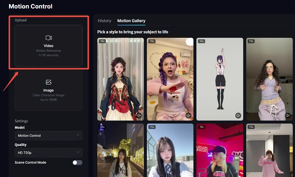Image resolution: width=295 pixels, height=177 pixels.
Task: Unmute the anime character dance video
Action: point(238,116)
